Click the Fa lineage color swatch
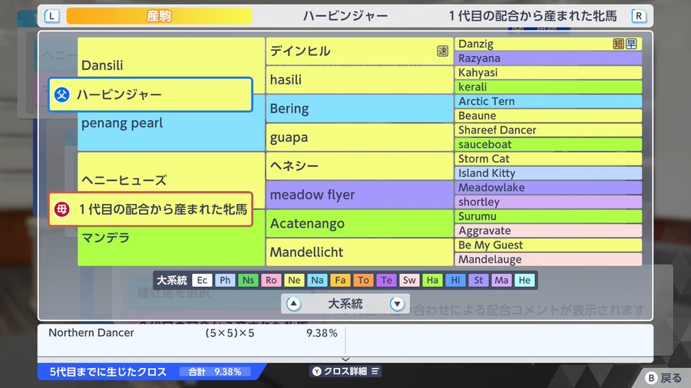691x388 pixels. (x=340, y=280)
